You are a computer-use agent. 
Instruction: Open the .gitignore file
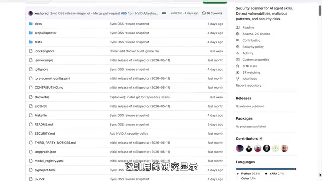click(x=41, y=69)
